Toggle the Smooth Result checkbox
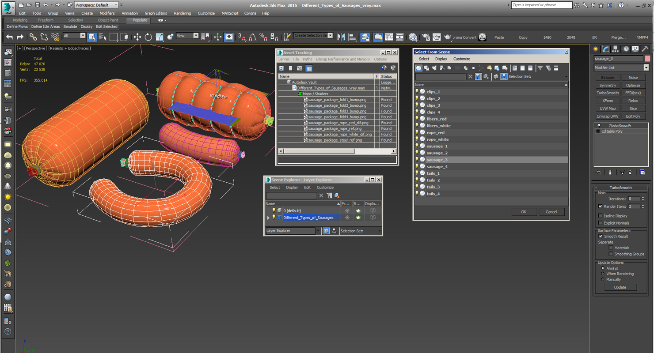The height and width of the screenshot is (353, 654). (600, 236)
